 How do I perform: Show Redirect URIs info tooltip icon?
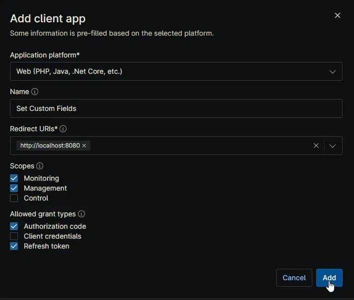click(x=63, y=129)
